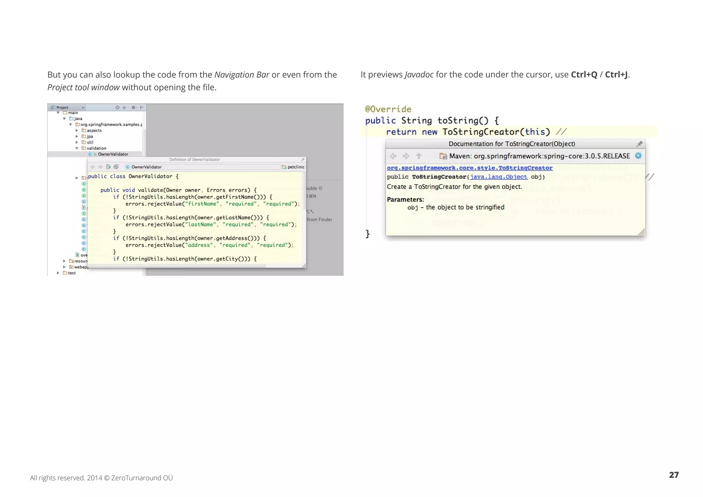Expand the webapp folder node
The height and width of the screenshot is (497, 703).
tap(64, 267)
